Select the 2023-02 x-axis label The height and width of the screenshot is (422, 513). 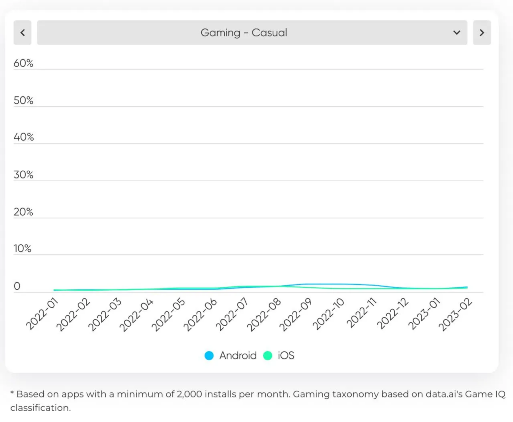(x=455, y=314)
